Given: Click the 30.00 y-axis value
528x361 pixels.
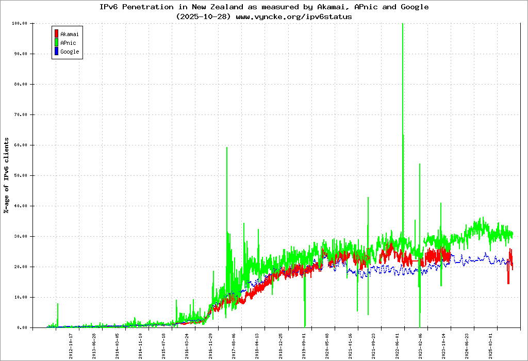Looking at the screenshot, I should click(x=21, y=236).
